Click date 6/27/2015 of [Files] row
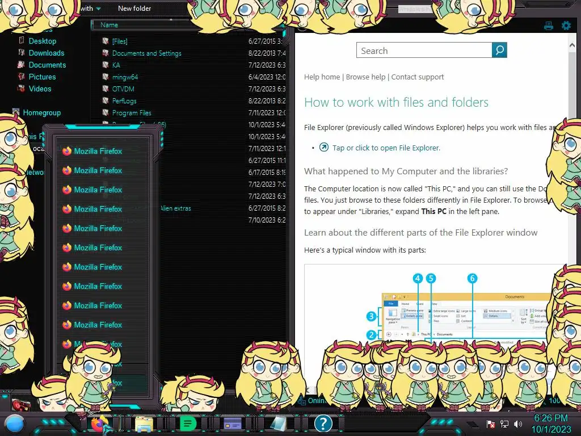 pyautogui.click(x=267, y=41)
